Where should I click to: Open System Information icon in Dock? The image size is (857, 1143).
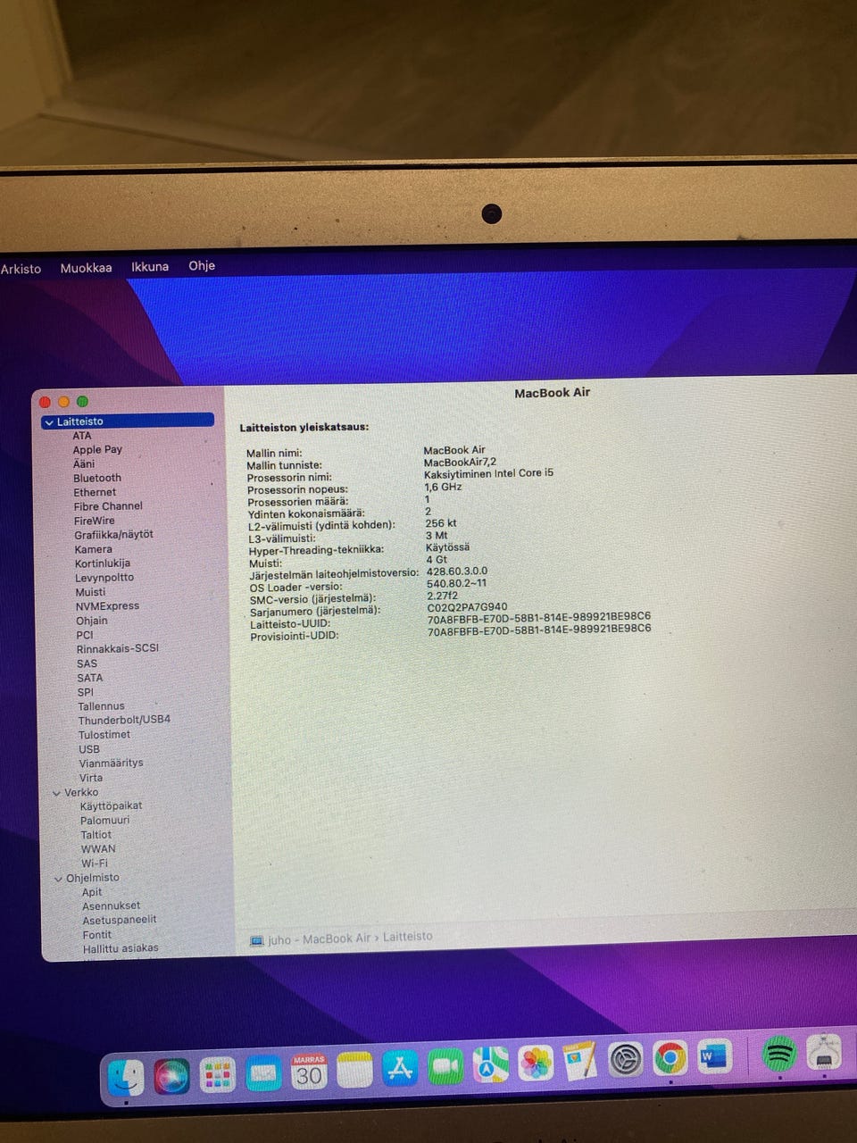(x=824, y=1054)
